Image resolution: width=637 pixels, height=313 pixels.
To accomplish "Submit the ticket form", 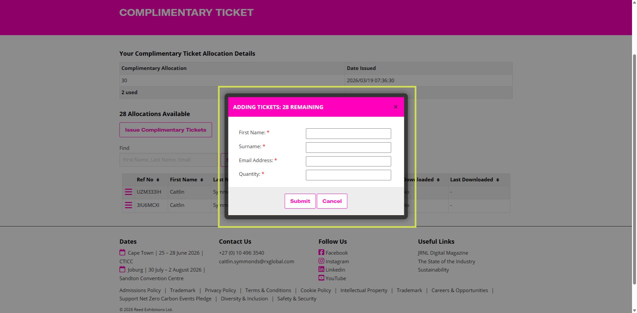I will [300, 201].
